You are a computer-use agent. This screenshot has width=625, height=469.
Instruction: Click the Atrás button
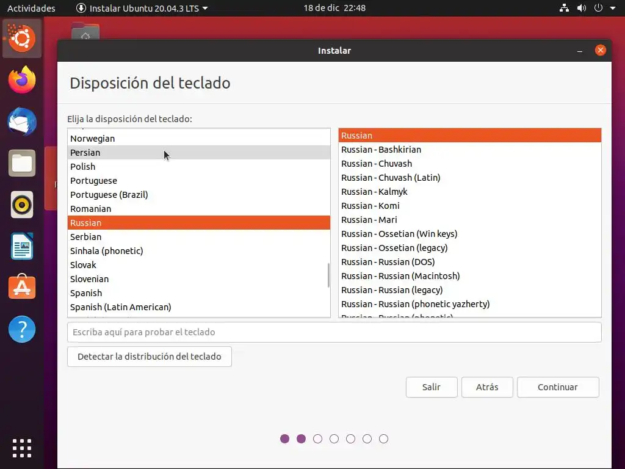(487, 387)
